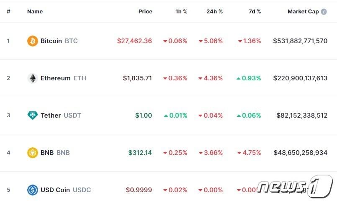
Task: Click the Tether logo icon
Action: pos(33,116)
